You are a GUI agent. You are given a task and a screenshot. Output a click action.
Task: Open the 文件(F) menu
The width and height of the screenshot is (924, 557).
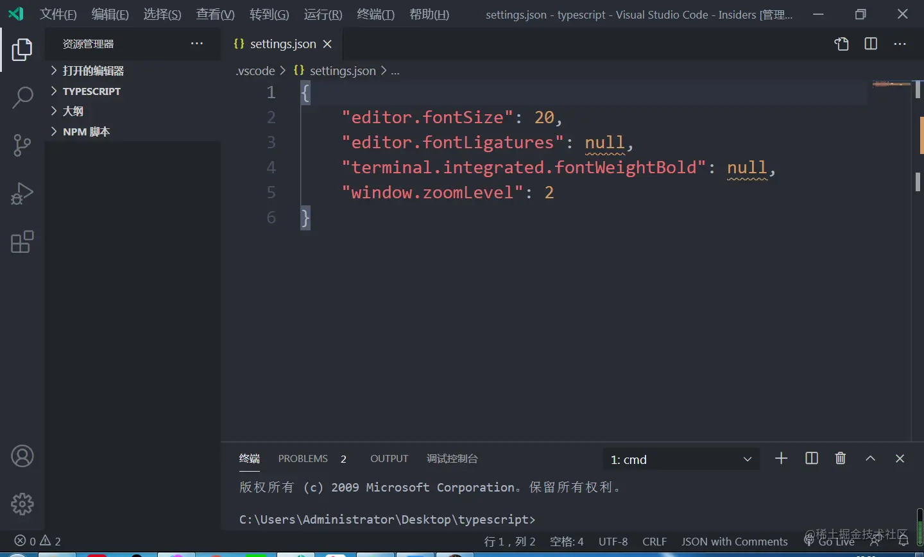click(58, 14)
